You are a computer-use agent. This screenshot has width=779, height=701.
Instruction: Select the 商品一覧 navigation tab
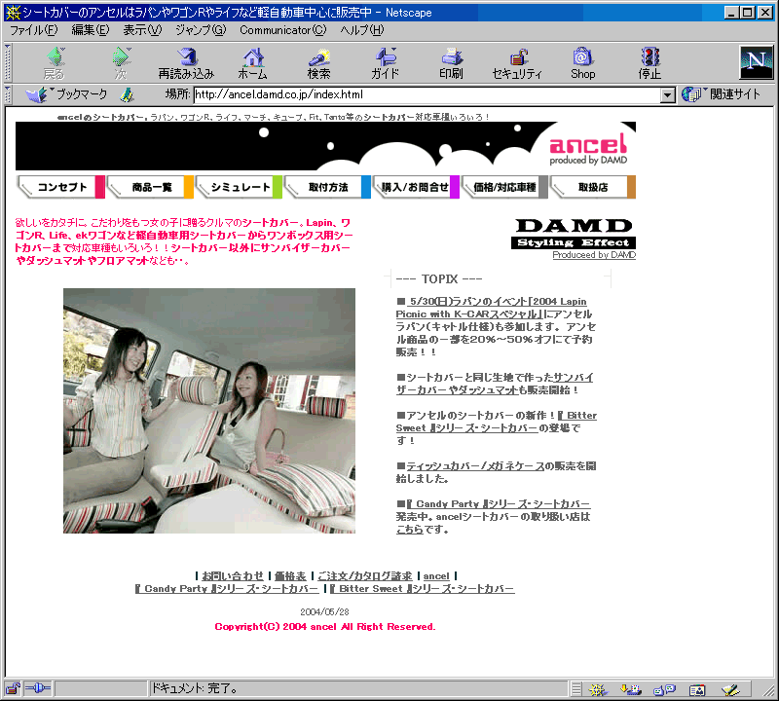pyautogui.click(x=150, y=187)
